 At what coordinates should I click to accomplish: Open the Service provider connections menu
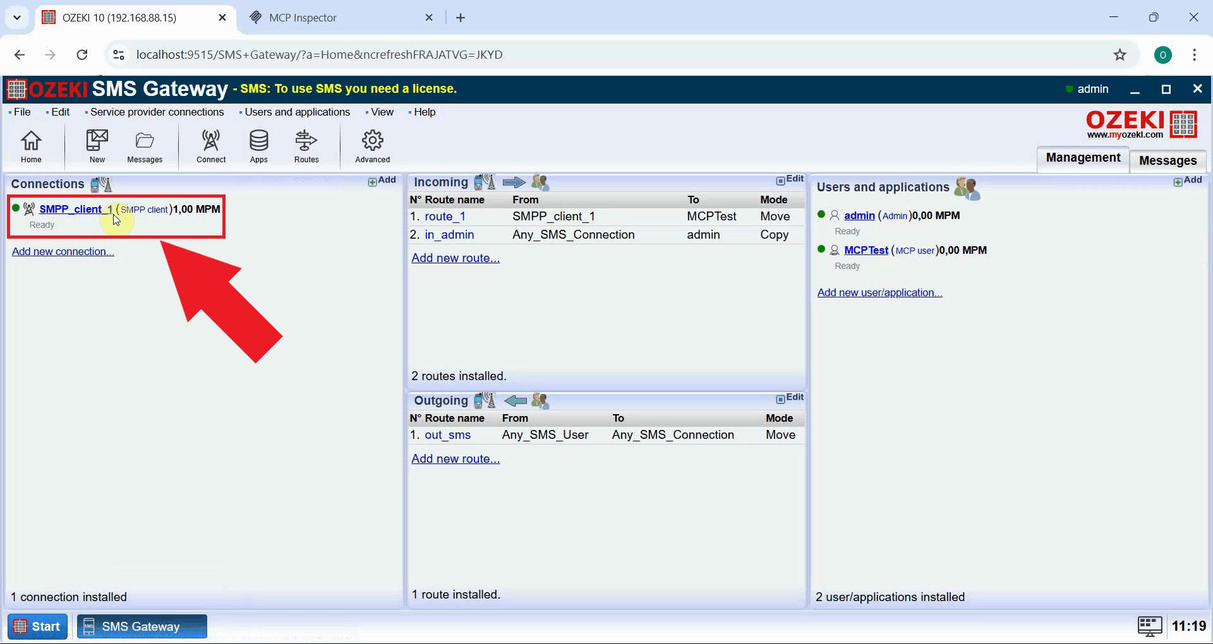(x=156, y=112)
